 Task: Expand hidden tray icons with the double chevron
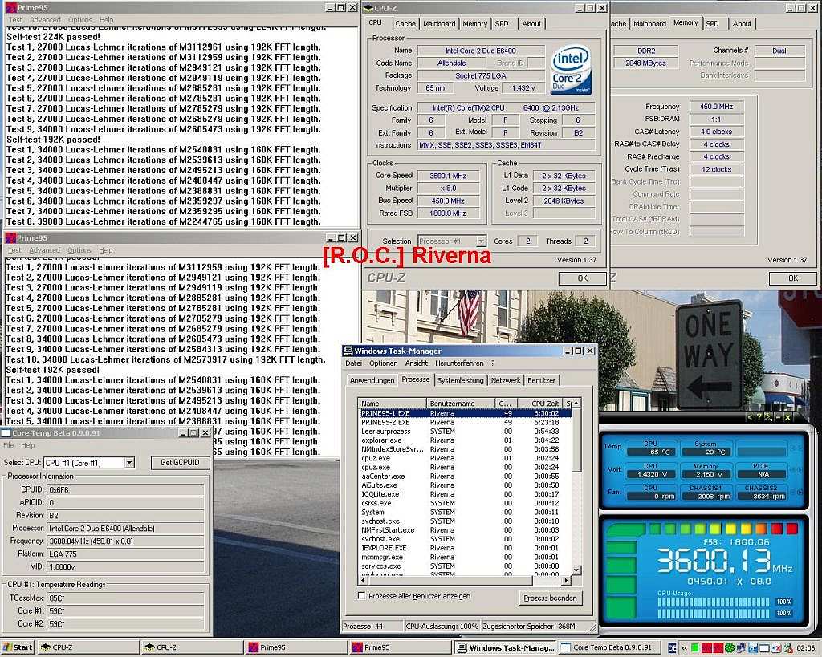[x=684, y=648]
